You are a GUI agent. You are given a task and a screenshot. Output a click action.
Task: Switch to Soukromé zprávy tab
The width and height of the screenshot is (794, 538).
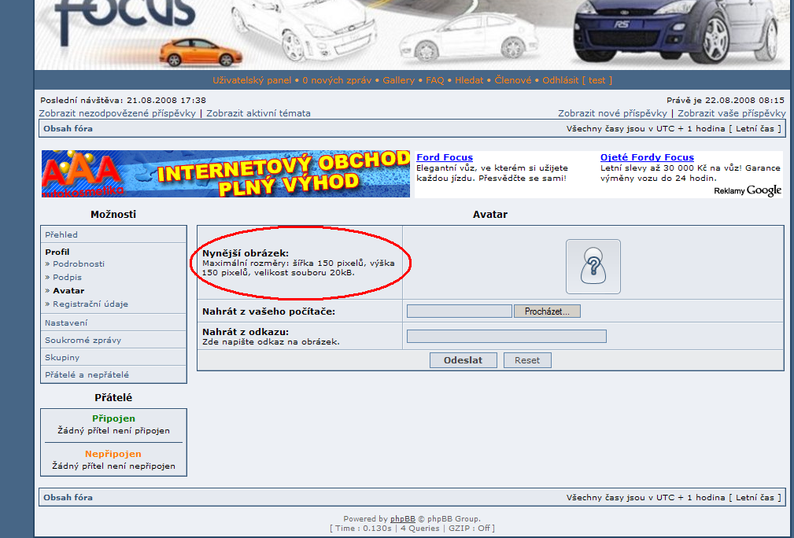pyautogui.click(x=83, y=341)
